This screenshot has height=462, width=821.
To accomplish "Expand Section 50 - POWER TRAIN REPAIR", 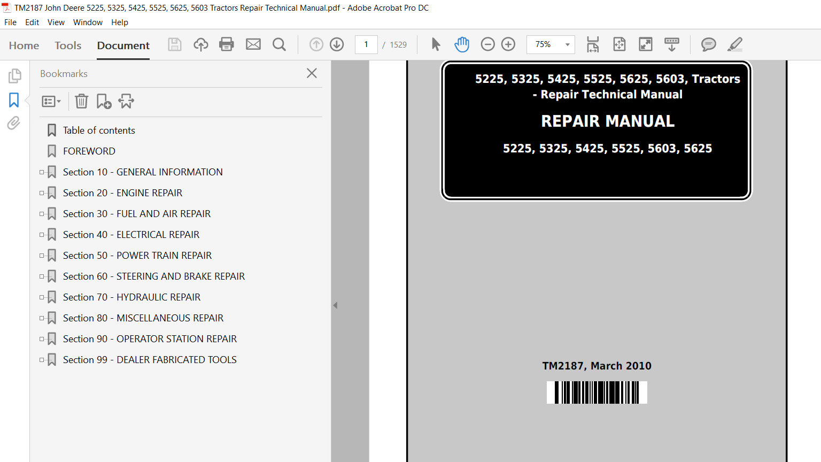I will coord(42,256).
